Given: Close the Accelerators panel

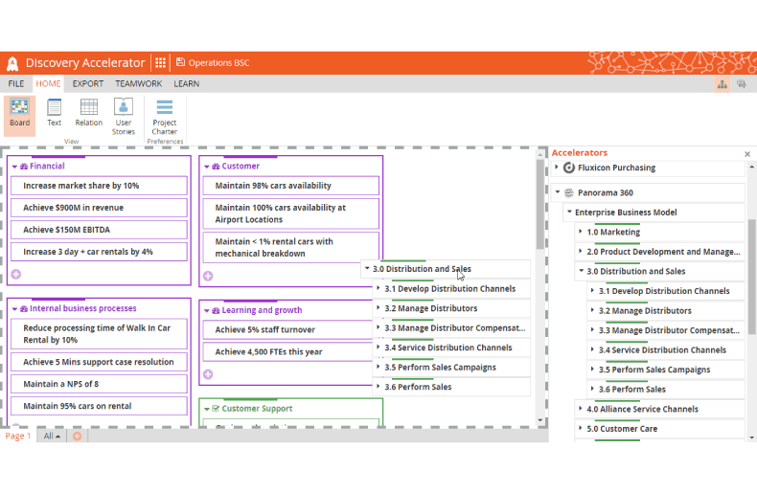Looking at the screenshot, I should (x=747, y=154).
